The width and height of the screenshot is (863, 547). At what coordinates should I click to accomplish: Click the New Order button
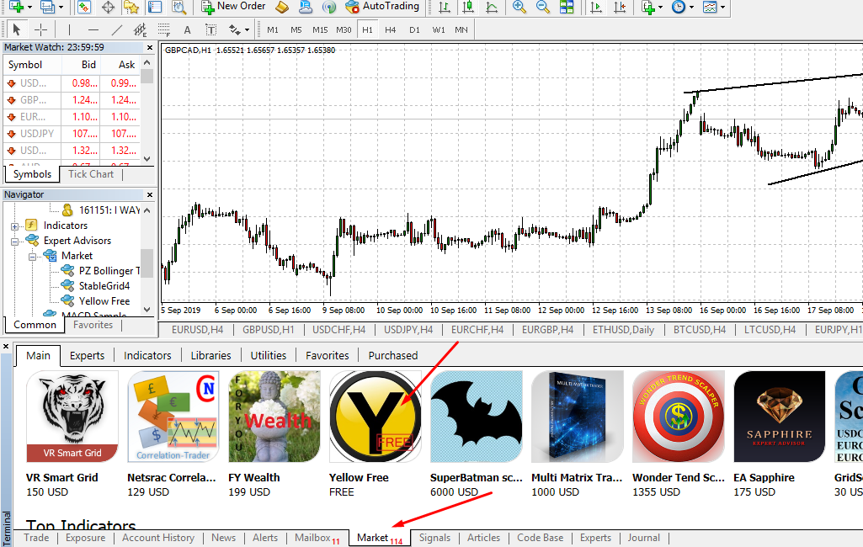click(234, 7)
